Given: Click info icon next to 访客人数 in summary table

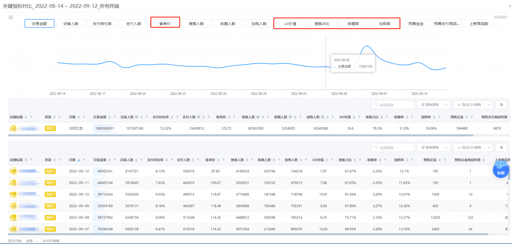Looking at the screenshot, I should (137, 117).
